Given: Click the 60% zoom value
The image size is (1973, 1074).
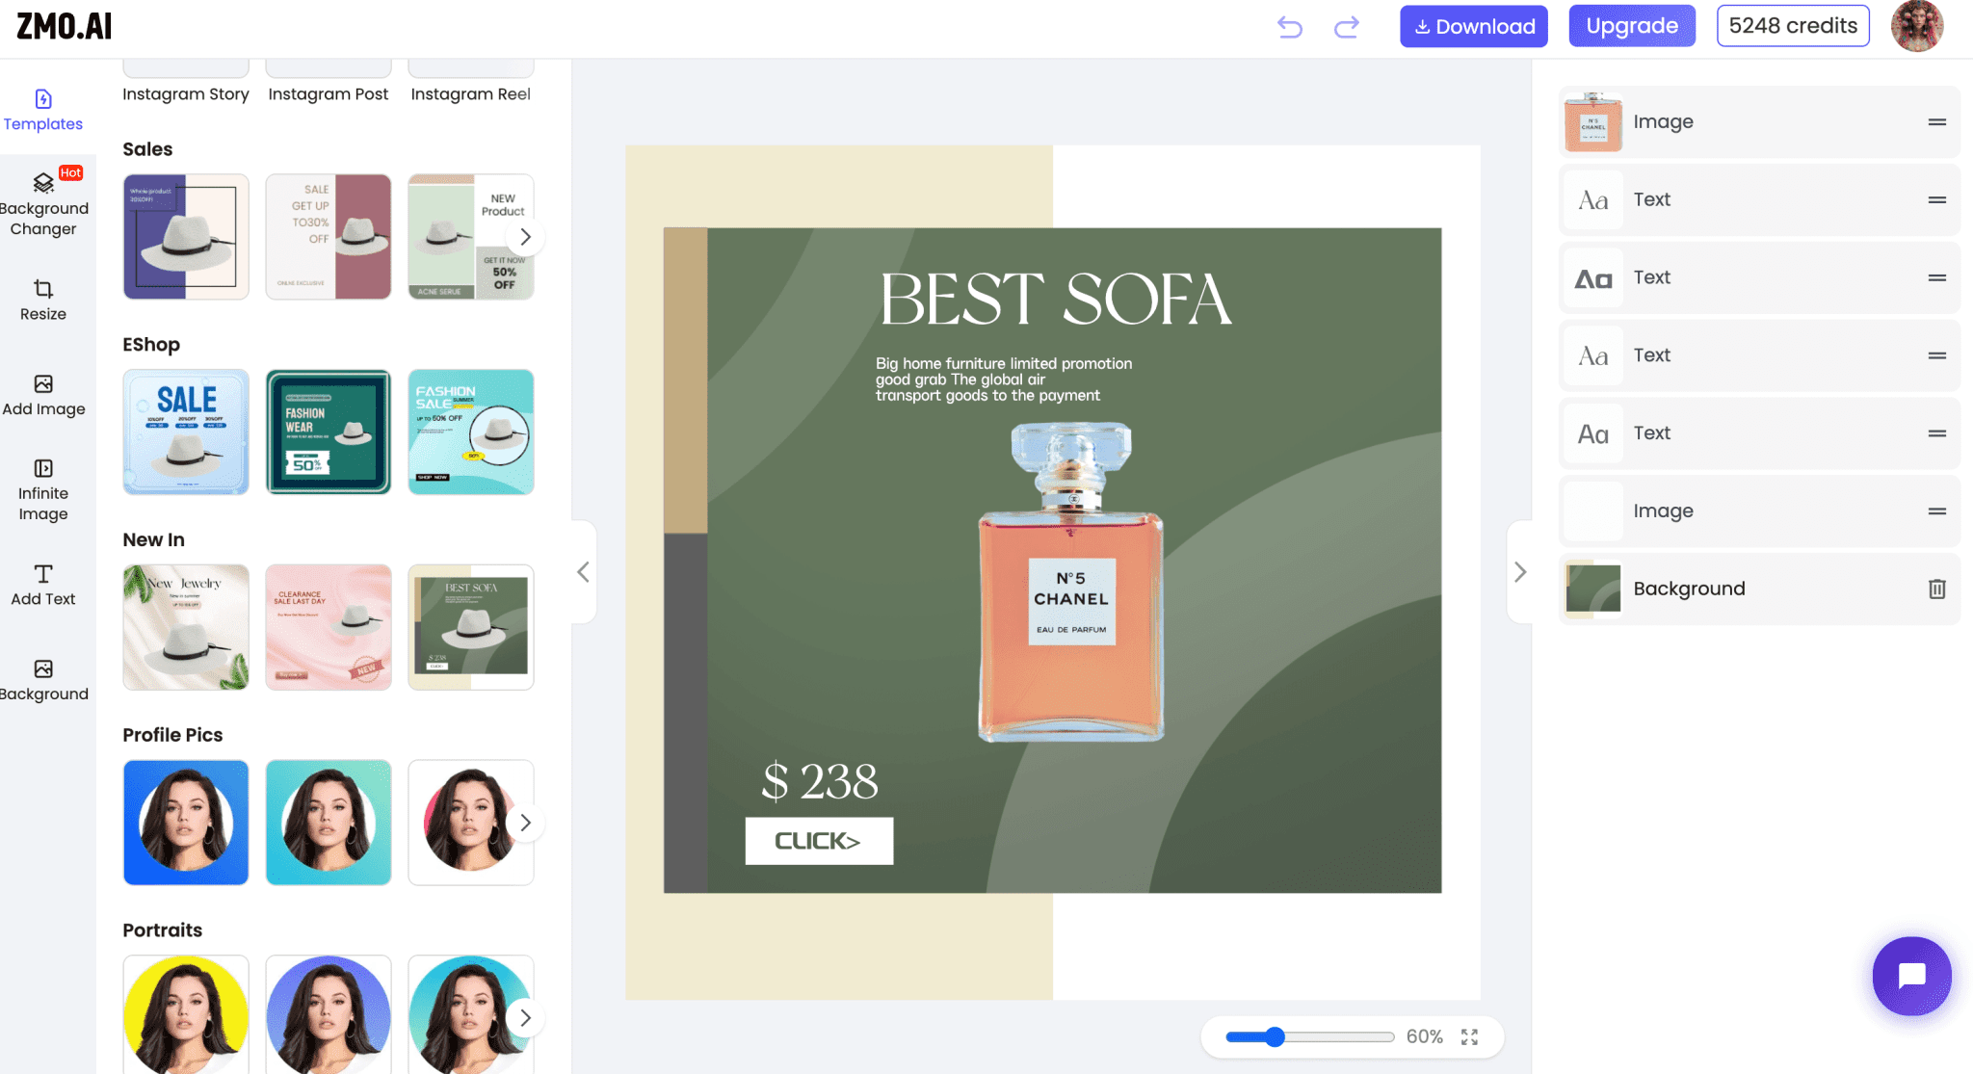Looking at the screenshot, I should (x=1424, y=1036).
